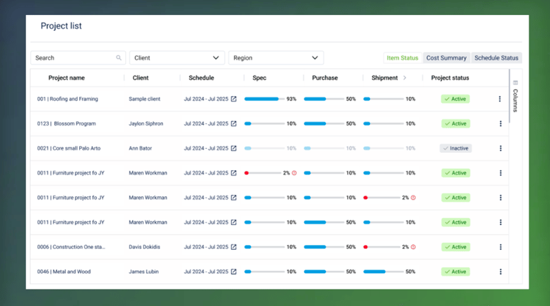Click the Search input field
Screen dimensions: 550x306
pos(78,58)
